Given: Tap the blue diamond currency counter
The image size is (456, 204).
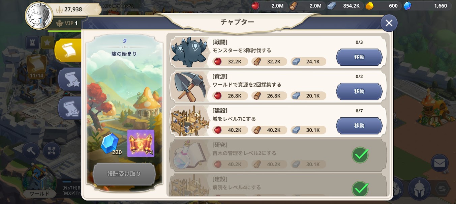Looking at the screenshot, I should coord(427,6).
